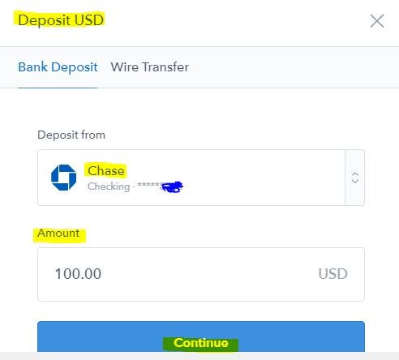This screenshot has width=399, height=360.
Task: Select the upward arrow in account selector
Action: tap(354, 174)
